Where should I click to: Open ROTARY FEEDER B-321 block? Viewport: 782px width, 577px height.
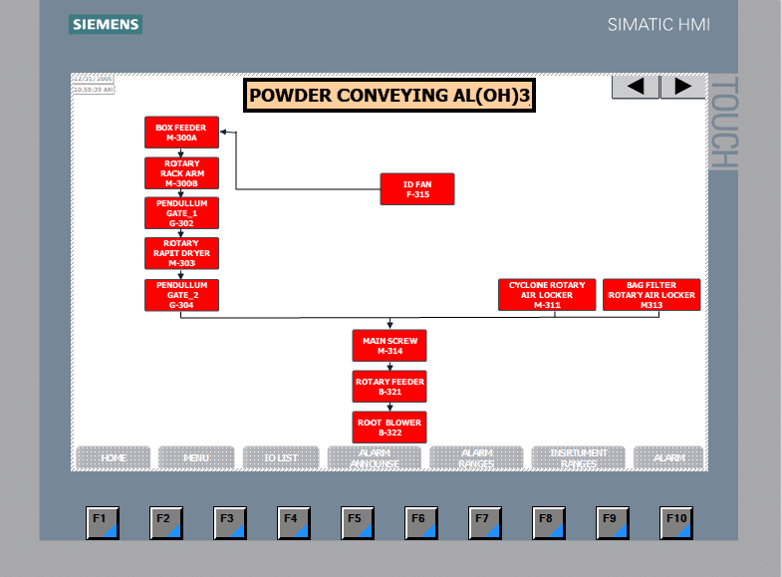tap(390, 387)
